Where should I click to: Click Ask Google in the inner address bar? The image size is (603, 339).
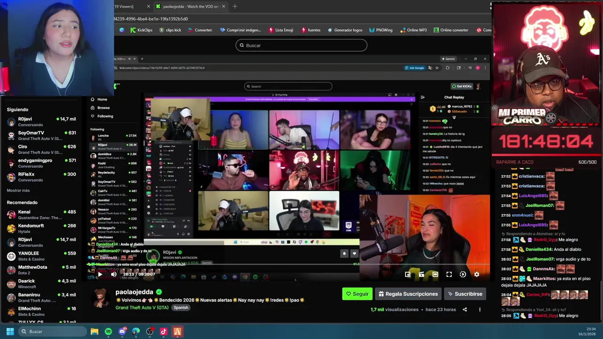click(415, 68)
